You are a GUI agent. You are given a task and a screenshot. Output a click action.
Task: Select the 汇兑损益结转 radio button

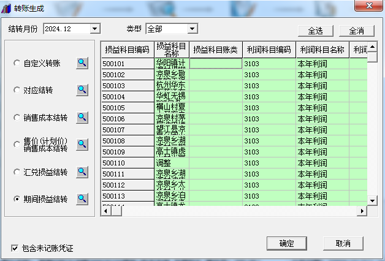pyautogui.click(x=17, y=172)
